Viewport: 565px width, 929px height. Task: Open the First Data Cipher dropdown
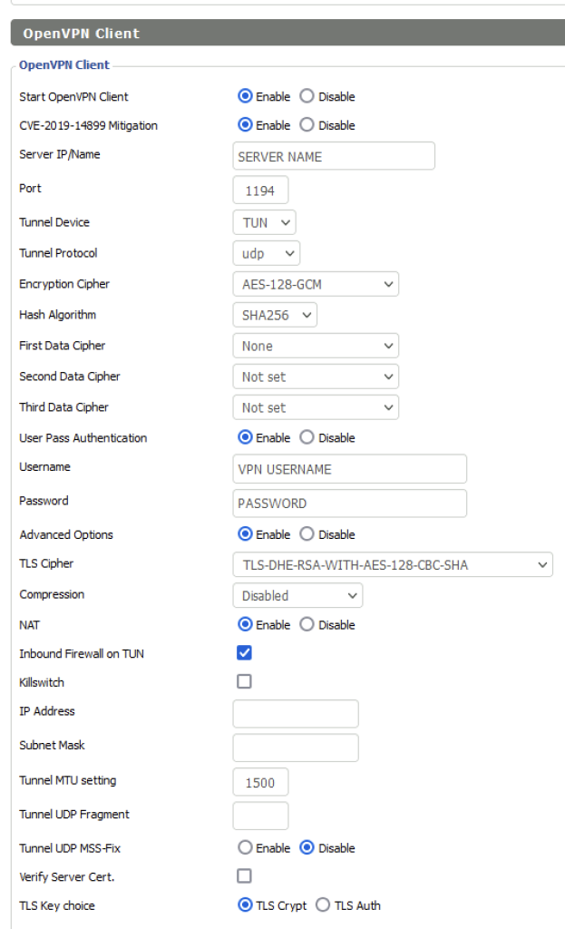[x=315, y=345]
